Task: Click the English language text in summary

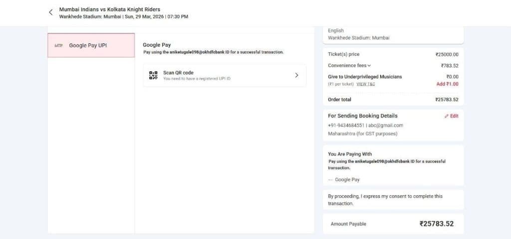Action: (336, 30)
